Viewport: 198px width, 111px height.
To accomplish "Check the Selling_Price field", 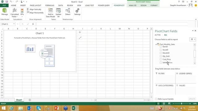I will point(161,62).
